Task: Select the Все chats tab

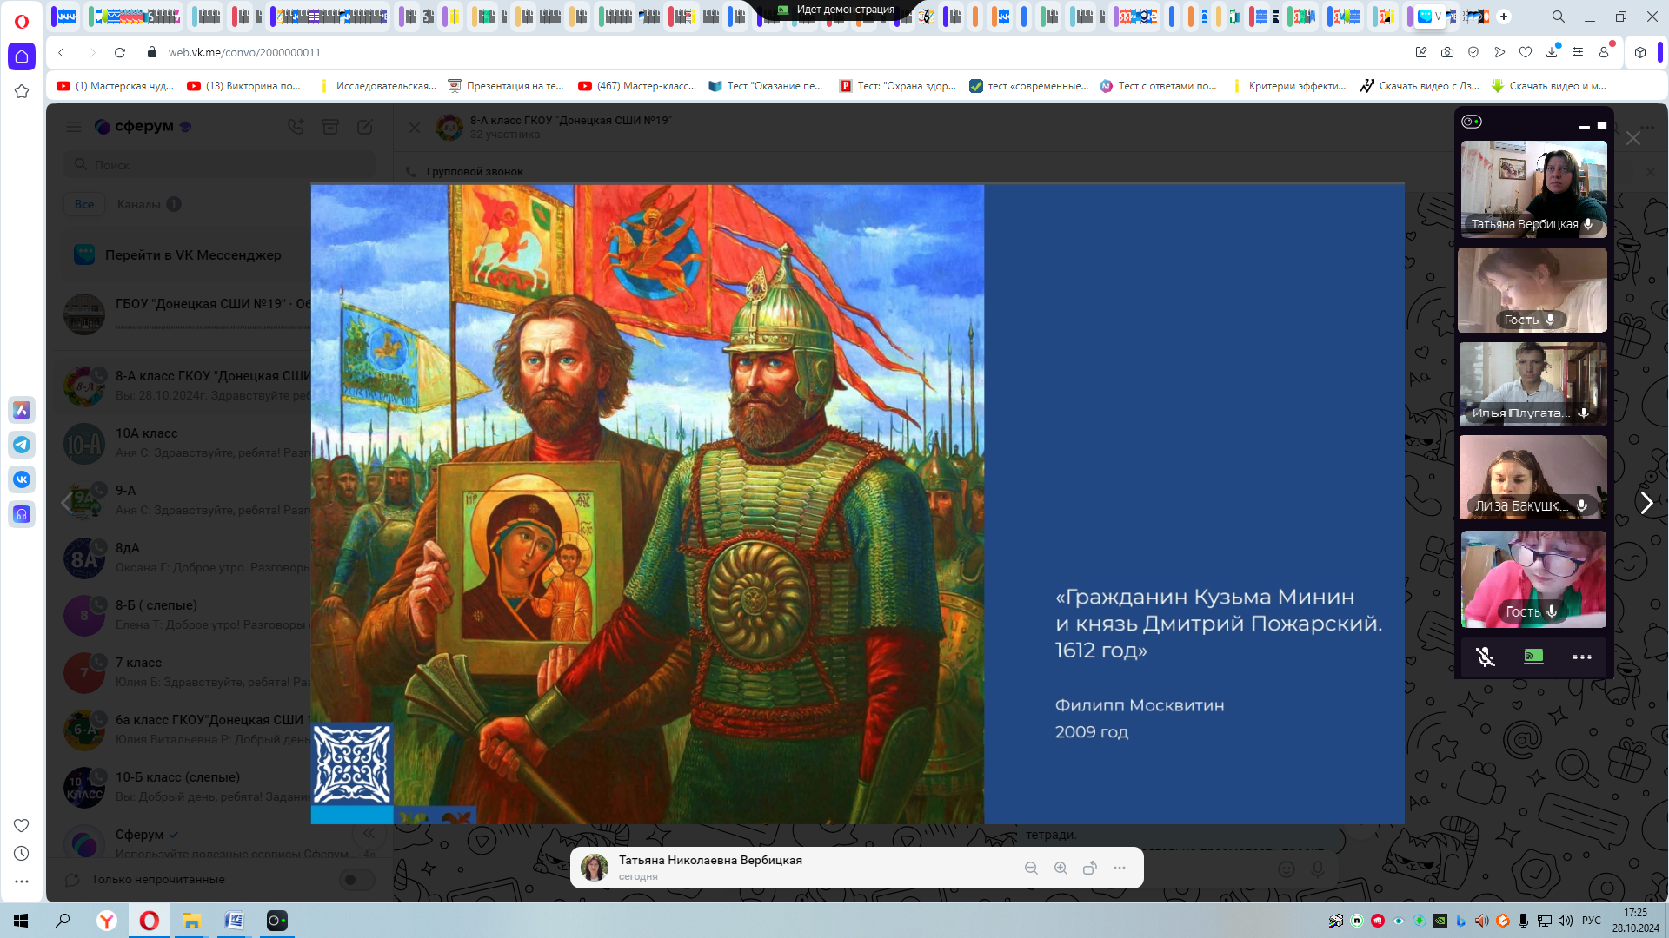Action: click(84, 204)
